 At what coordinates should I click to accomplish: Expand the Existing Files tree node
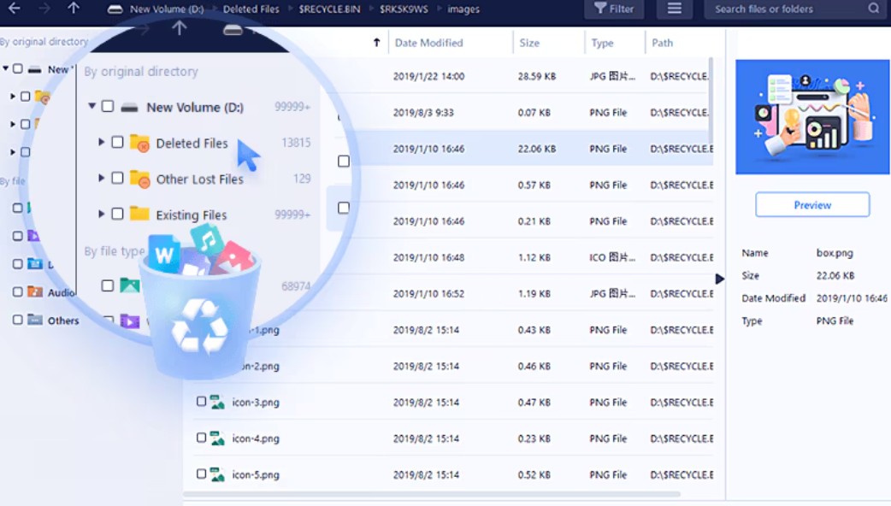[101, 214]
